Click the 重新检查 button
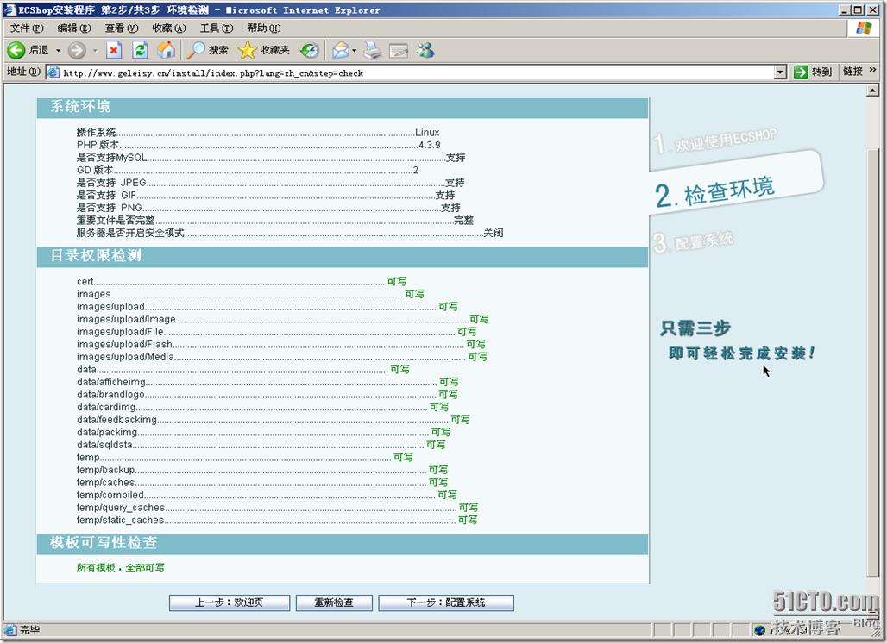Screen dimensions: 887x643 click(334, 602)
